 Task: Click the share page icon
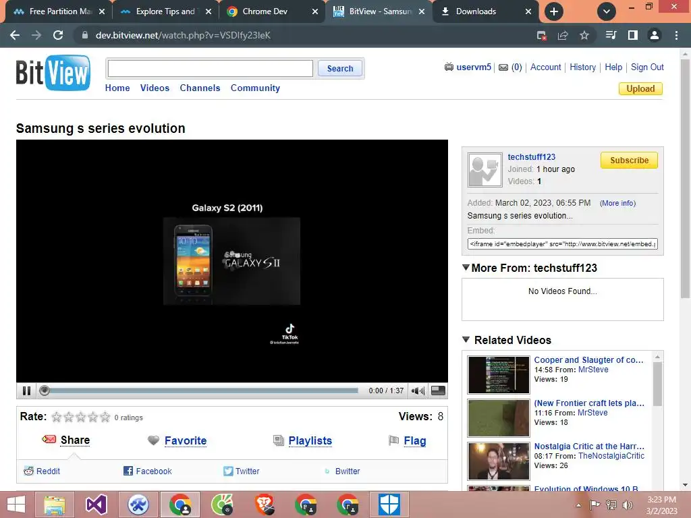(x=563, y=35)
